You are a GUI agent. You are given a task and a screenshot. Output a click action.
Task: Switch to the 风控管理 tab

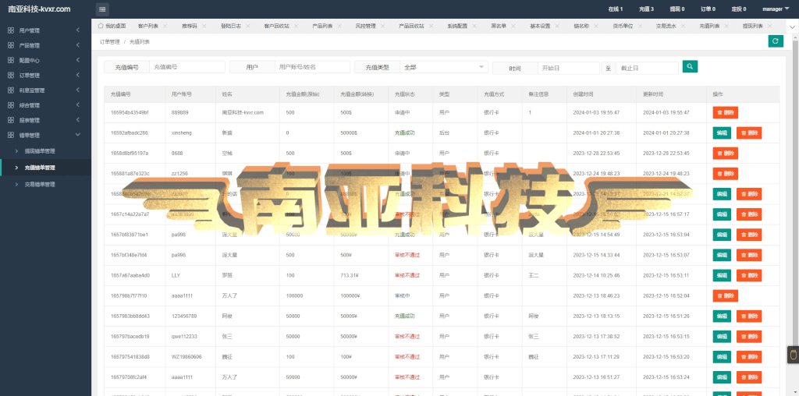[x=365, y=26]
